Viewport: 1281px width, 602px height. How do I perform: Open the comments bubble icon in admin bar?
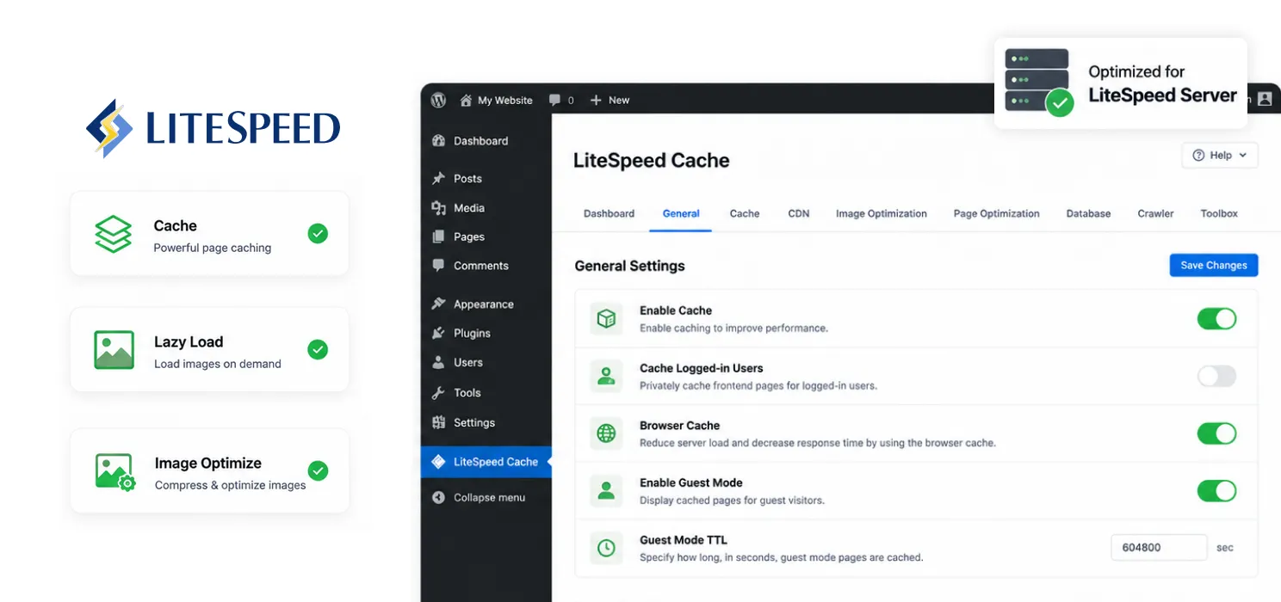555,100
